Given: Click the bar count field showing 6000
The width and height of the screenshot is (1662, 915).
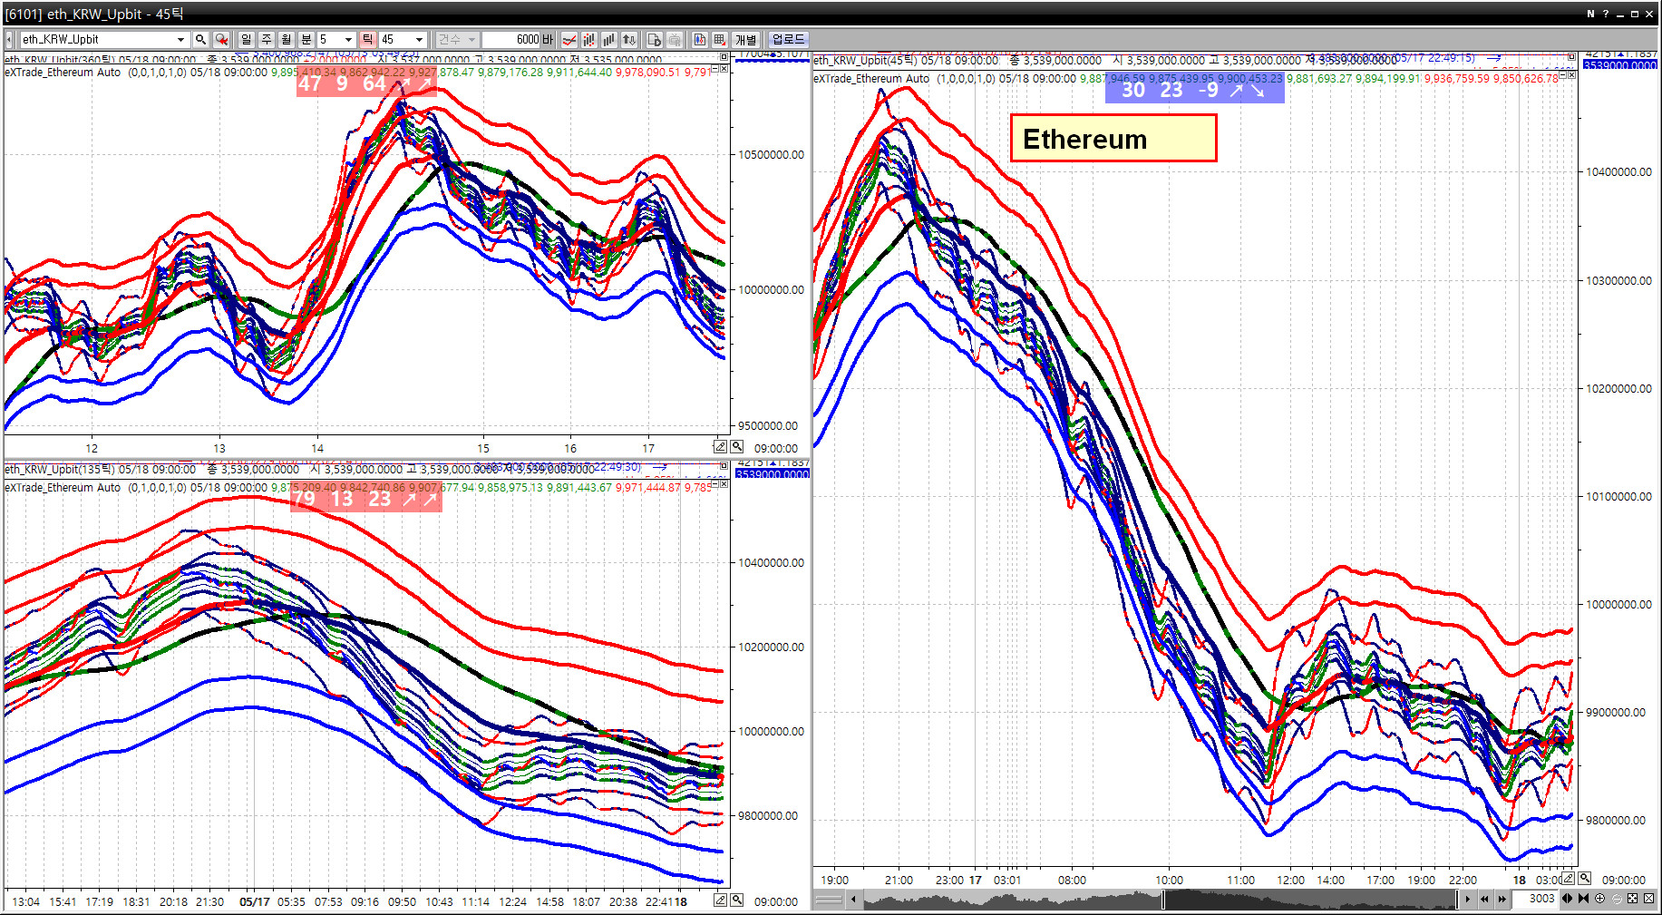Looking at the screenshot, I should 510,39.
